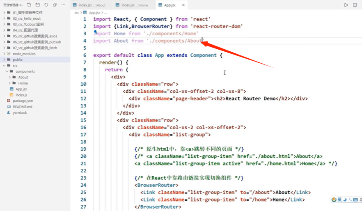Click the App.jsx file icon in tree
The image size is (362, 211).
point(11,89)
